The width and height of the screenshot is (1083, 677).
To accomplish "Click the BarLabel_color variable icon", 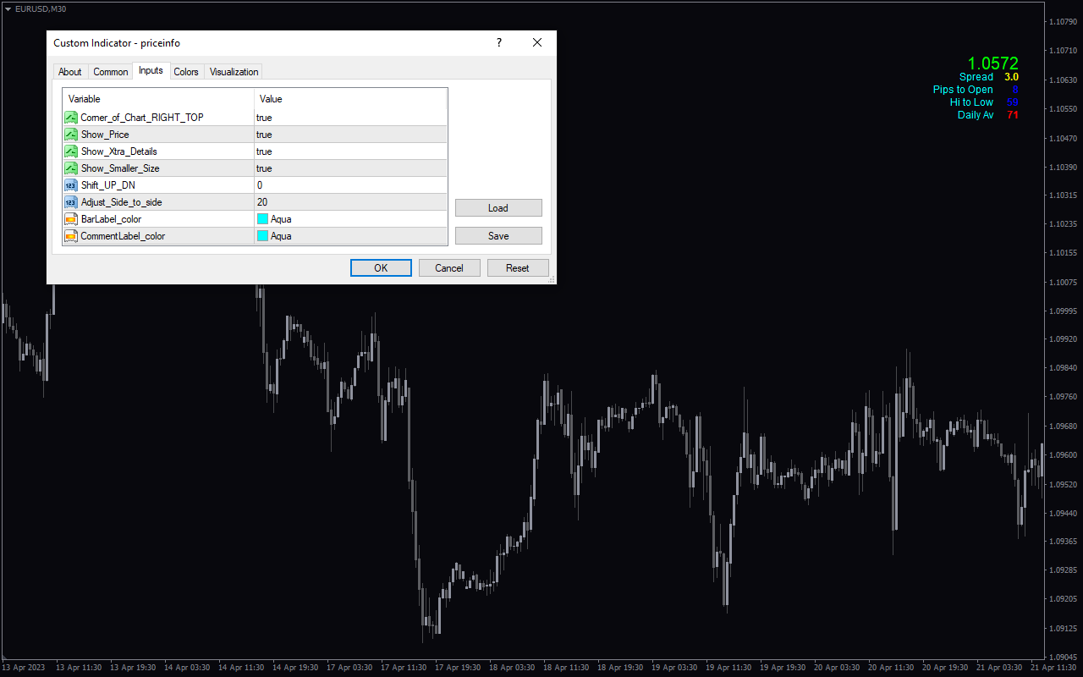I will coord(71,219).
